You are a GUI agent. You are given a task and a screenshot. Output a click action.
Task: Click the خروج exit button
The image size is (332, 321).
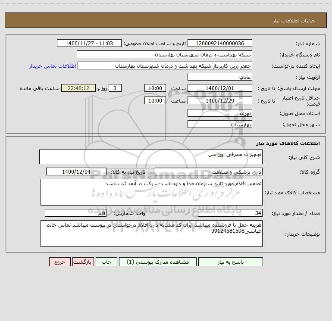pos(60,262)
